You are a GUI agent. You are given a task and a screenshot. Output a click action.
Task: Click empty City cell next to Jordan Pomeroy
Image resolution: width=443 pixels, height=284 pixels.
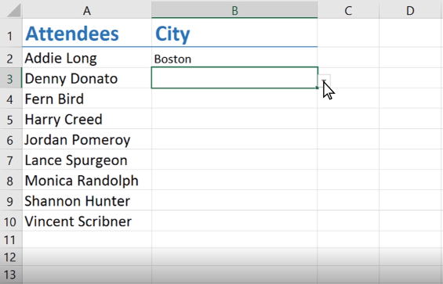pos(234,139)
